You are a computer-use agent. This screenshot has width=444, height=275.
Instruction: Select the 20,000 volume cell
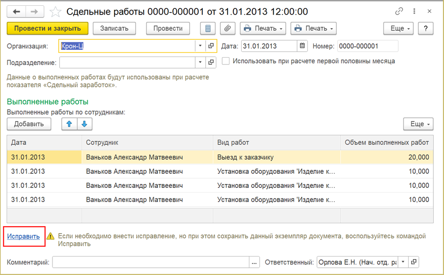point(387,157)
